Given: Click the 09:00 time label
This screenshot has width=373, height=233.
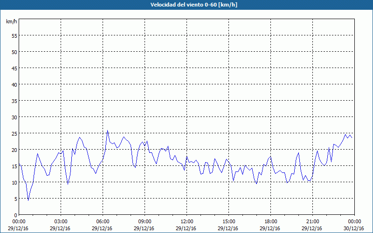Looking at the screenshot, I should coord(145,222).
